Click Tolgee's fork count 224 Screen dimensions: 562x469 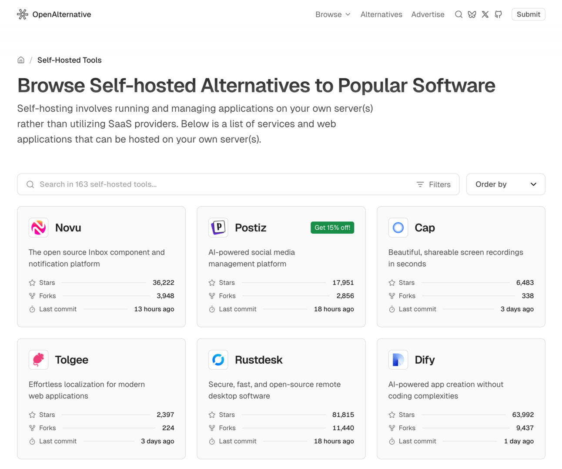click(168, 428)
